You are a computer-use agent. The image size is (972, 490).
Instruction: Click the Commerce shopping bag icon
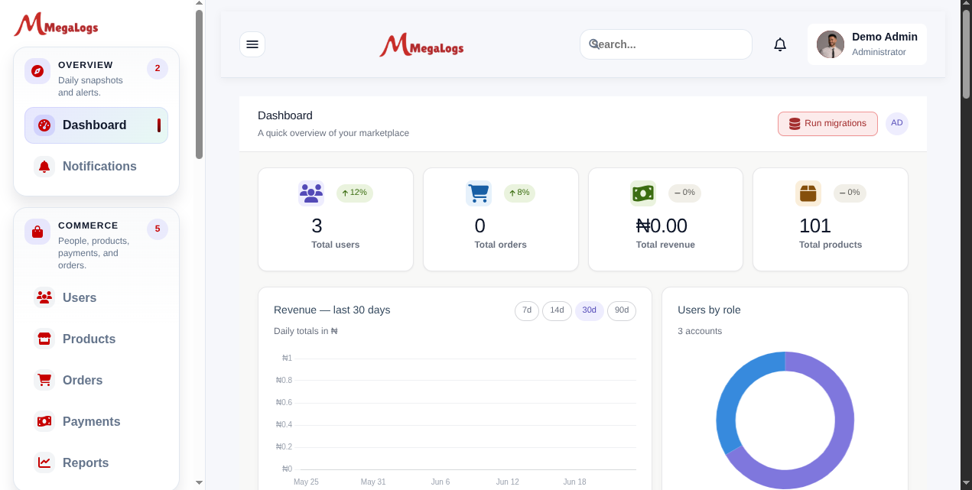(x=37, y=232)
